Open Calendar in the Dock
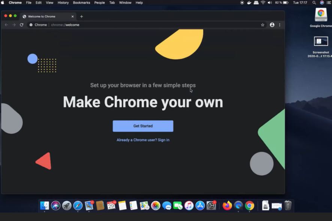This screenshot has height=221, width=332. pyautogui.click(x=111, y=206)
